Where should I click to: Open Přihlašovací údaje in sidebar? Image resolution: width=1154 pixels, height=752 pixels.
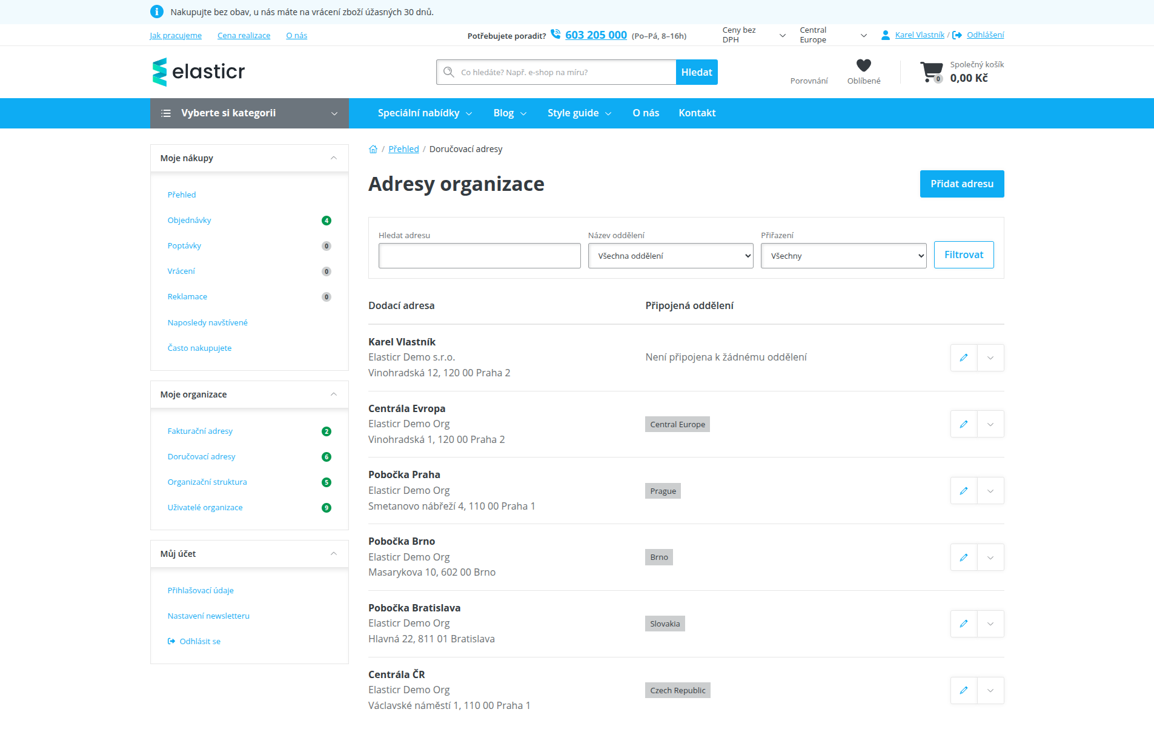(201, 591)
